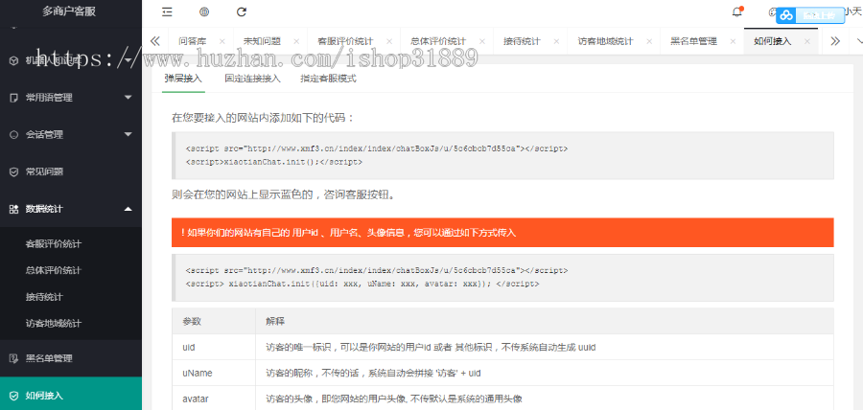
Task: Click the 会话管理 circle icon in sidebar
Action: [x=13, y=134]
